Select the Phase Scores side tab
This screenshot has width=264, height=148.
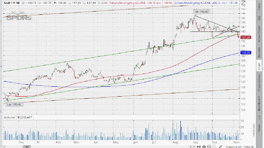[259, 83]
